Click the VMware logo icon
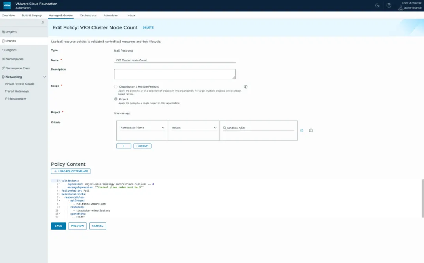424x263 pixels. [x=7, y=5]
